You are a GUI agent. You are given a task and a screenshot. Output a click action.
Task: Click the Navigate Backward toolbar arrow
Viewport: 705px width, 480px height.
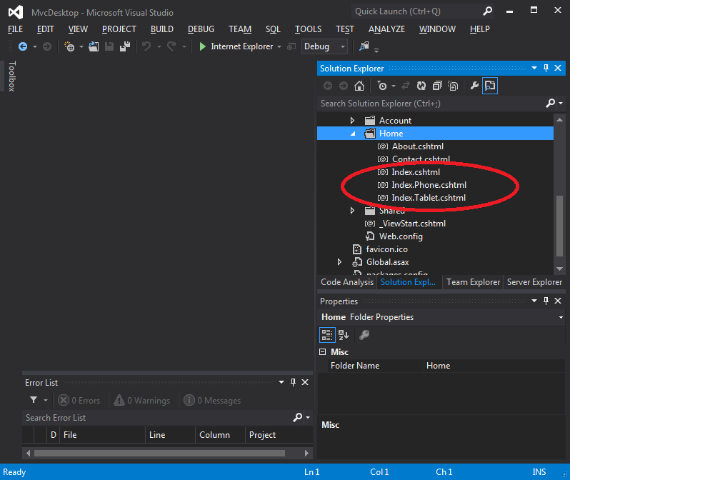tap(22, 46)
